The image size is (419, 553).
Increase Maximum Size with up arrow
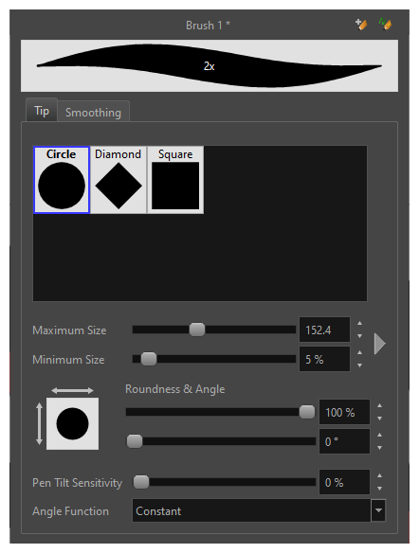pyautogui.click(x=359, y=323)
